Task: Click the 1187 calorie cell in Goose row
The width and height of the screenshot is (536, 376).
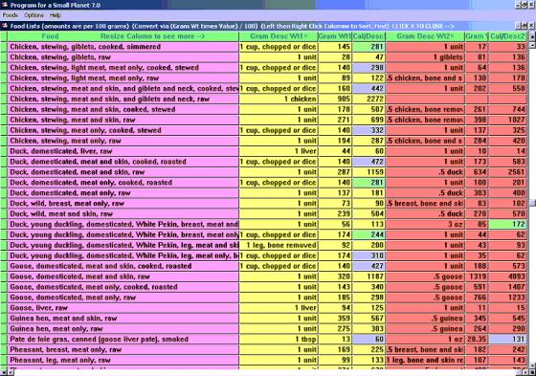Action: click(x=368, y=276)
